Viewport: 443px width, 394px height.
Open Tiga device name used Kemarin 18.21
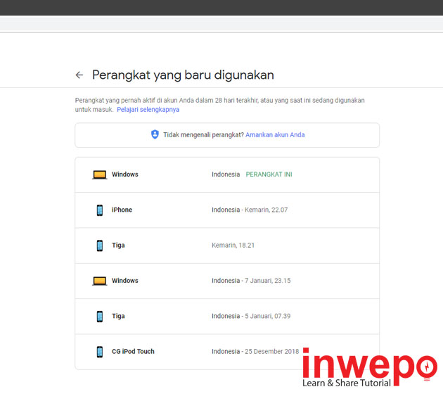(x=118, y=246)
